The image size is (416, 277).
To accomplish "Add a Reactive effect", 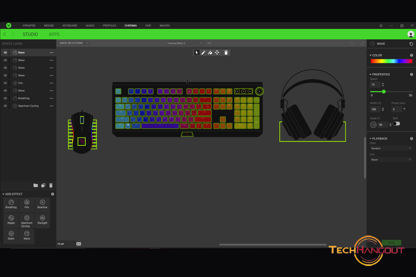I will point(42,204).
